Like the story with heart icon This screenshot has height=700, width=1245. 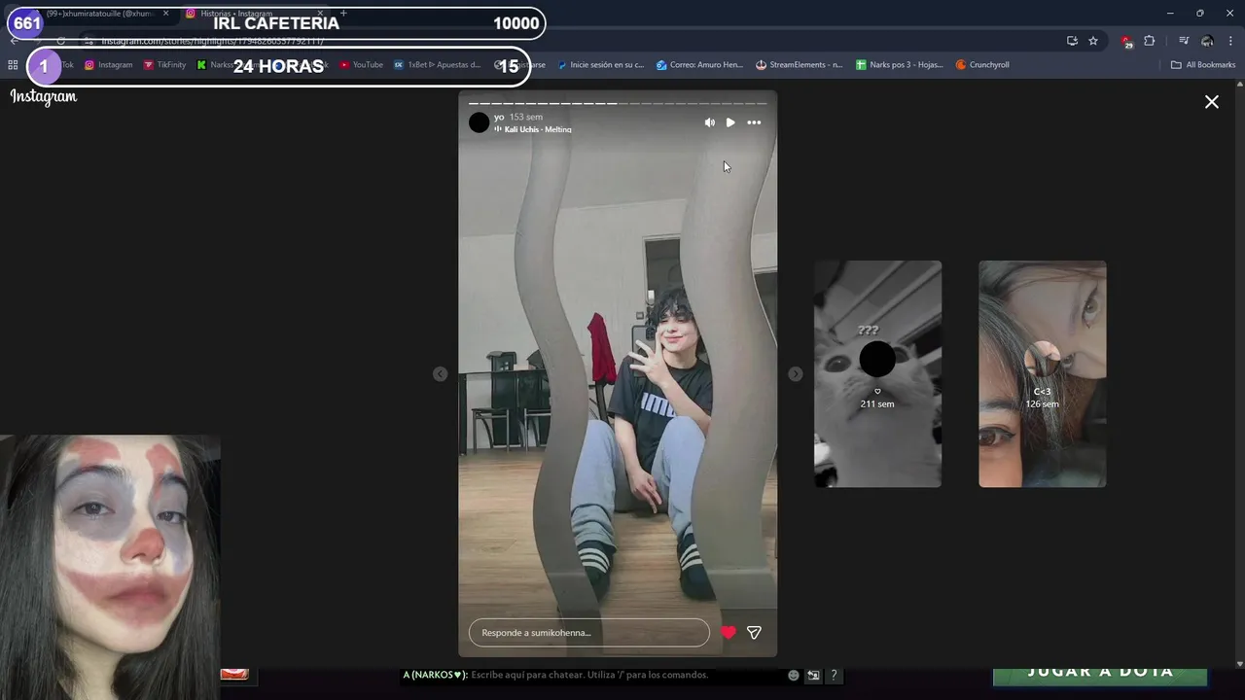pos(729,633)
